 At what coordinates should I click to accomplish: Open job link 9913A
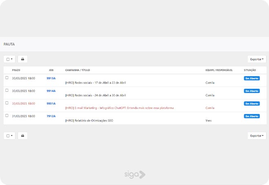click(x=51, y=78)
